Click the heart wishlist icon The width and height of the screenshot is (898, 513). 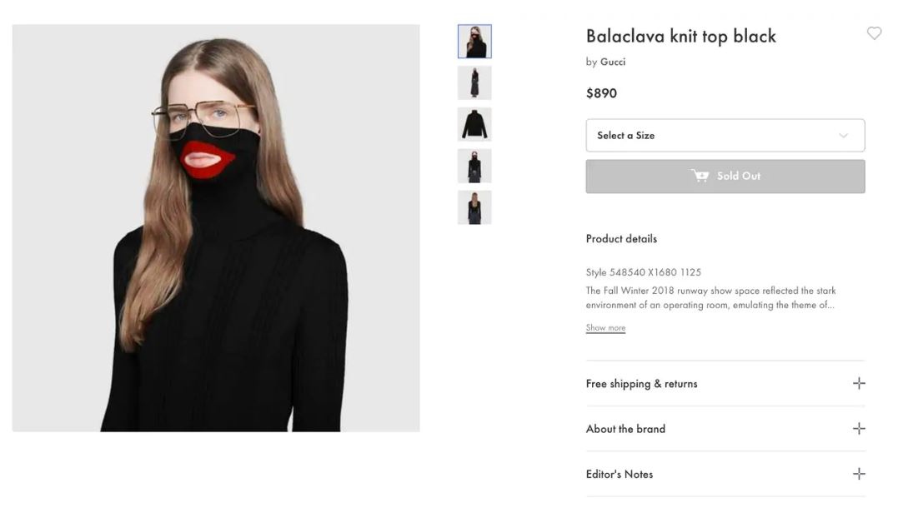[874, 33]
